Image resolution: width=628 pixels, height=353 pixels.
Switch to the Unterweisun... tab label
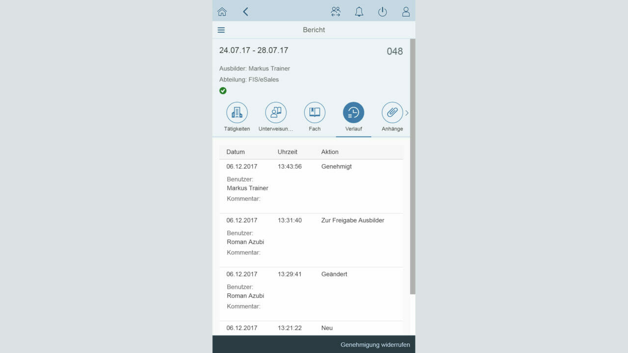[276, 129]
